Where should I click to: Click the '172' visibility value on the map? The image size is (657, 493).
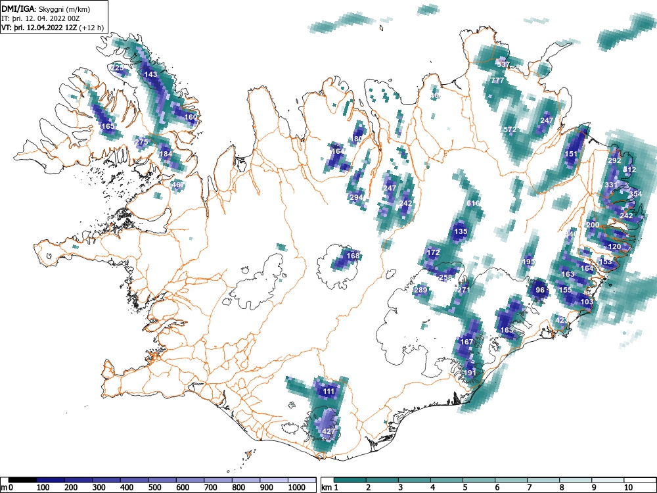tap(433, 252)
